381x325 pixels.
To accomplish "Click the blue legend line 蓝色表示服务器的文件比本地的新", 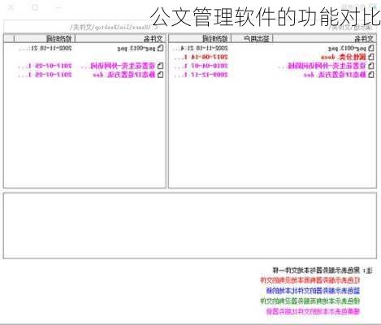I will pyautogui.click(x=313, y=291).
